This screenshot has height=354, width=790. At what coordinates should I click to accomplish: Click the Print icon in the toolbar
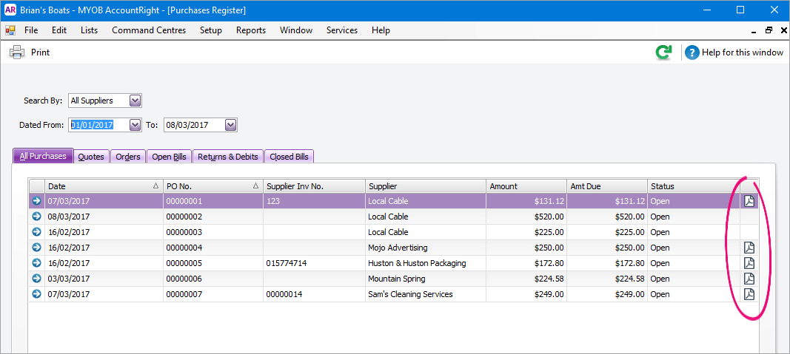(x=16, y=52)
